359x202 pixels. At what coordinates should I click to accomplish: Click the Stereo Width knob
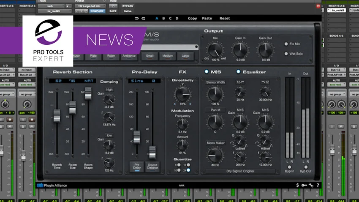click(x=215, y=94)
